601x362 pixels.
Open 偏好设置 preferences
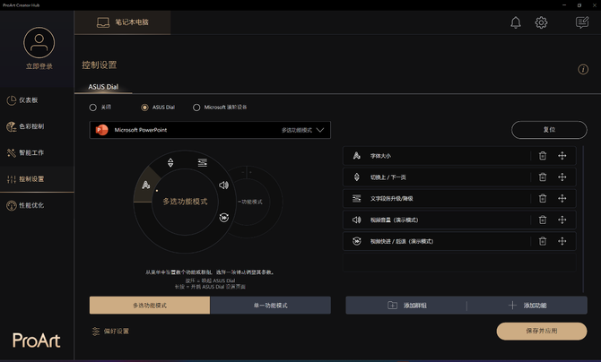click(110, 332)
